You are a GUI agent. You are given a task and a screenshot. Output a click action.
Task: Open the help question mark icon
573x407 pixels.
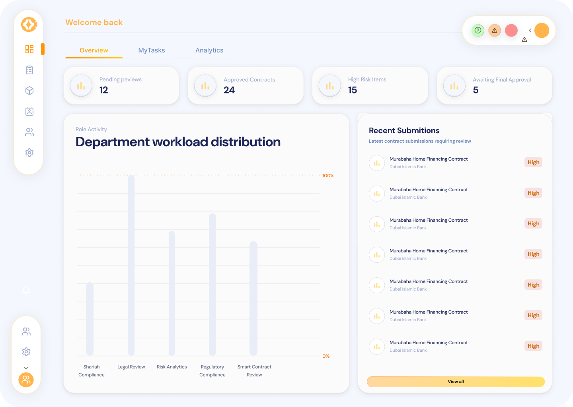[x=478, y=30]
